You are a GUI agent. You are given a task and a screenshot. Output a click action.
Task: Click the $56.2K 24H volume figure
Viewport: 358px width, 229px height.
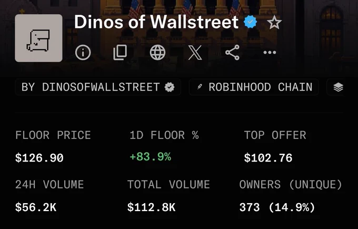(x=36, y=207)
